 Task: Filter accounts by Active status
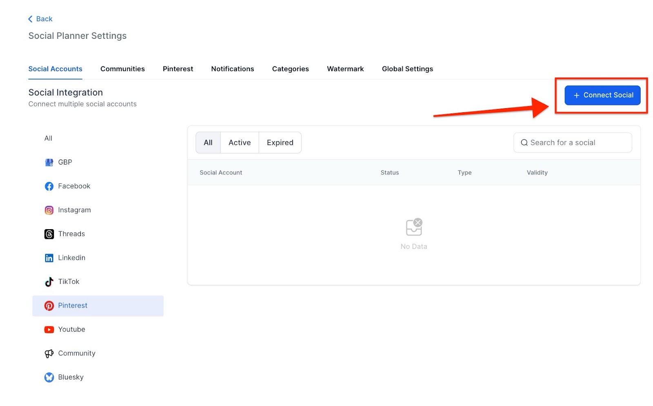[x=240, y=143]
